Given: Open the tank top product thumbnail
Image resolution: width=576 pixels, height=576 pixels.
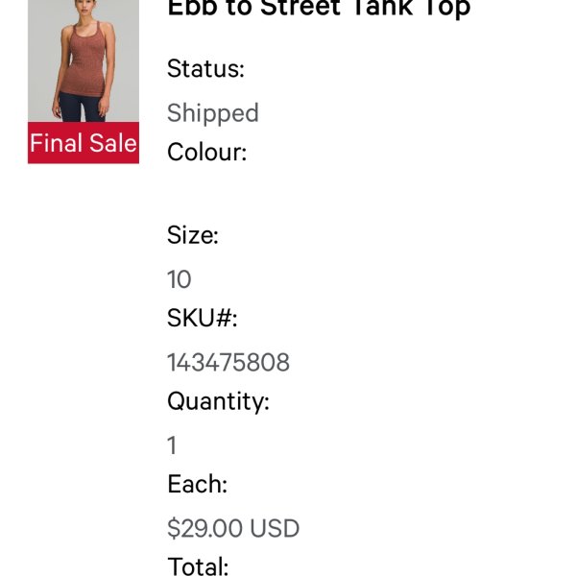Looking at the screenshot, I should point(84,60).
